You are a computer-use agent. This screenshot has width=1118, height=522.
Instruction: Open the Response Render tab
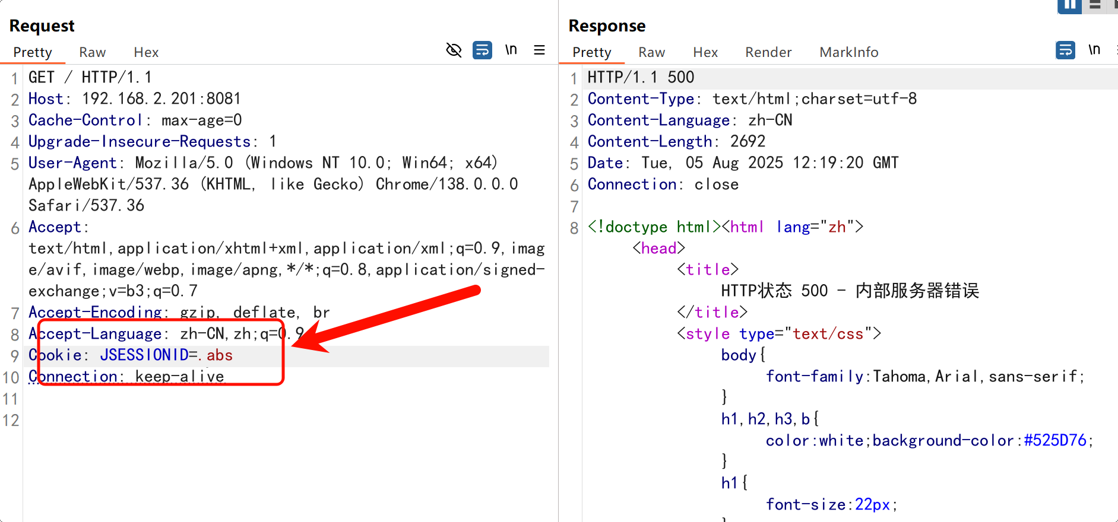point(768,53)
